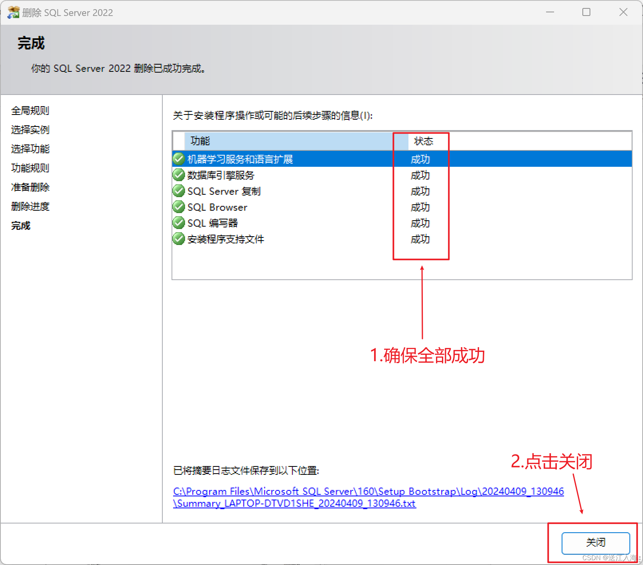Click the 完成 page heading
The height and width of the screenshot is (565, 643).
31,43
